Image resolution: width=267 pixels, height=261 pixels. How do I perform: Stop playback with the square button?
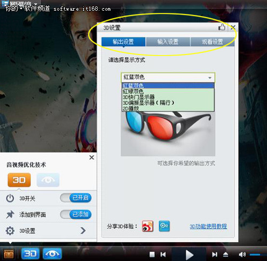tap(152, 255)
